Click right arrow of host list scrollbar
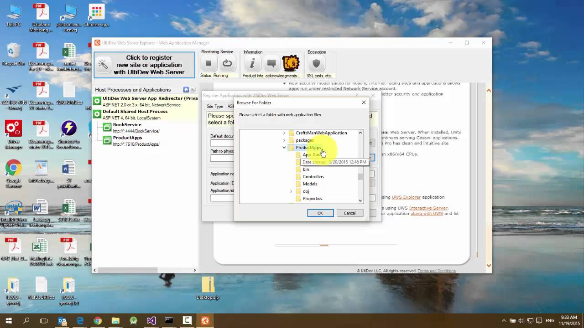This screenshot has width=584, height=328. (x=195, y=270)
